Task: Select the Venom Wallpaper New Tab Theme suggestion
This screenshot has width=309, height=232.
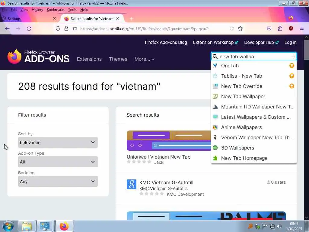Action: tap(253, 137)
